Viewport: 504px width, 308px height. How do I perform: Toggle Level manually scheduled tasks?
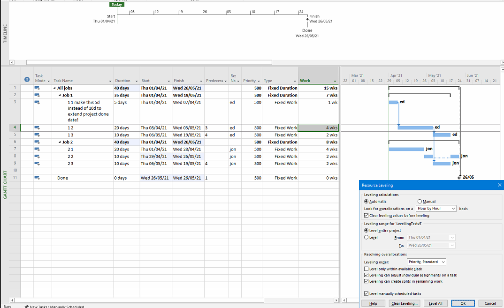(366, 293)
